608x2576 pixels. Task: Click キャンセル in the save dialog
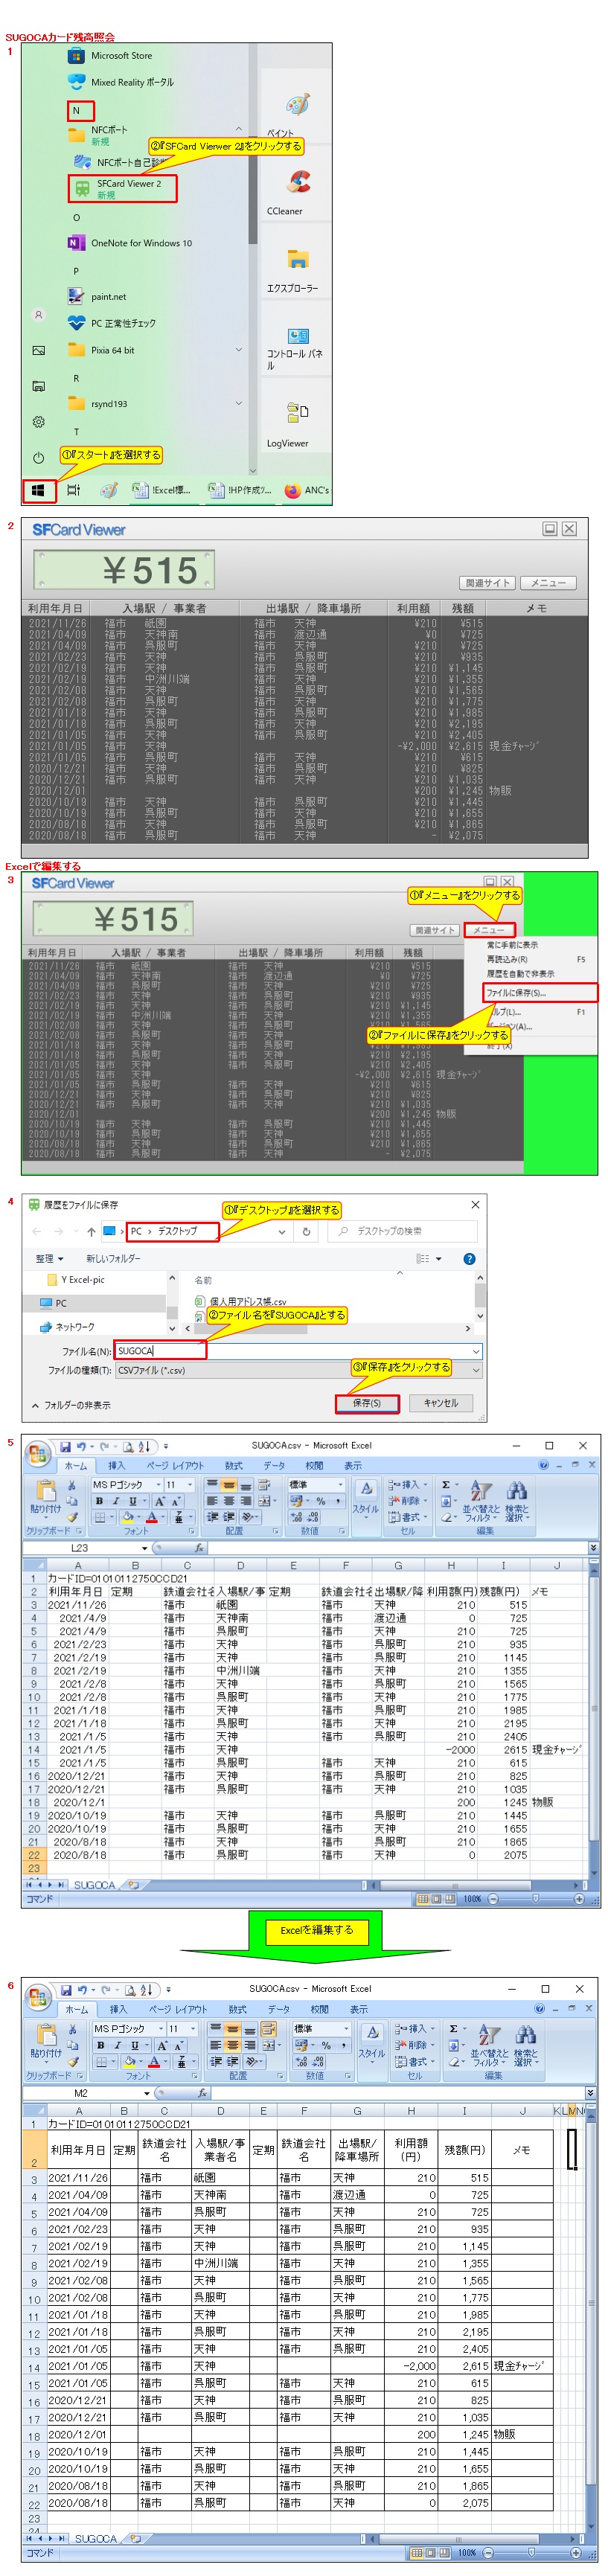click(x=441, y=1403)
